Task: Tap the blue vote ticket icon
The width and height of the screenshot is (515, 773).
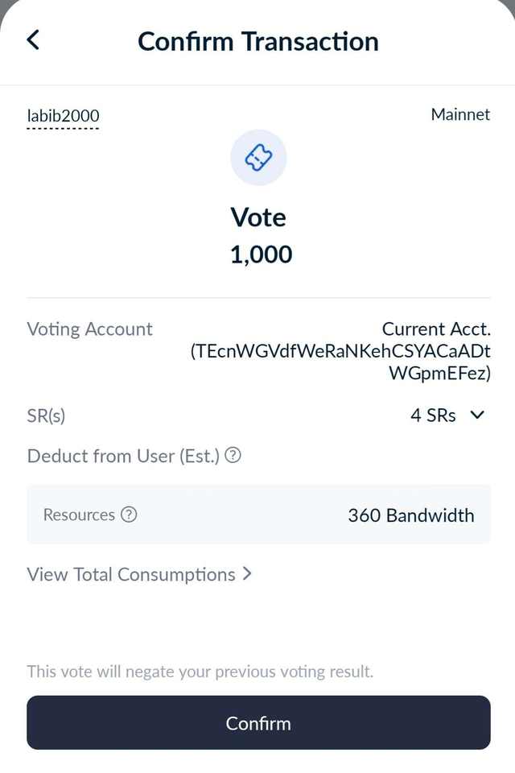Action: click(x=259, y=158)
